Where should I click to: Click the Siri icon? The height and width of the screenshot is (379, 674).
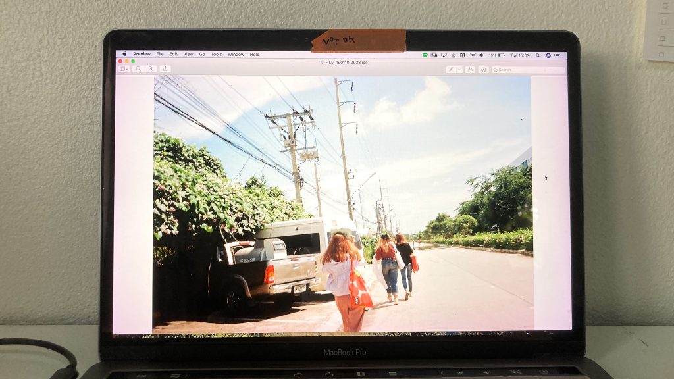pyautogui.click(x=548, y=55)
